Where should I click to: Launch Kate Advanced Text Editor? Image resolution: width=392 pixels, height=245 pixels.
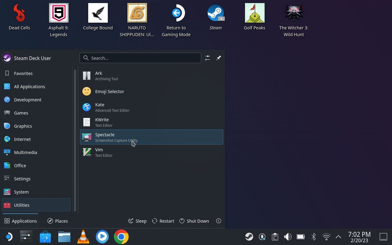tap(152, 107)
